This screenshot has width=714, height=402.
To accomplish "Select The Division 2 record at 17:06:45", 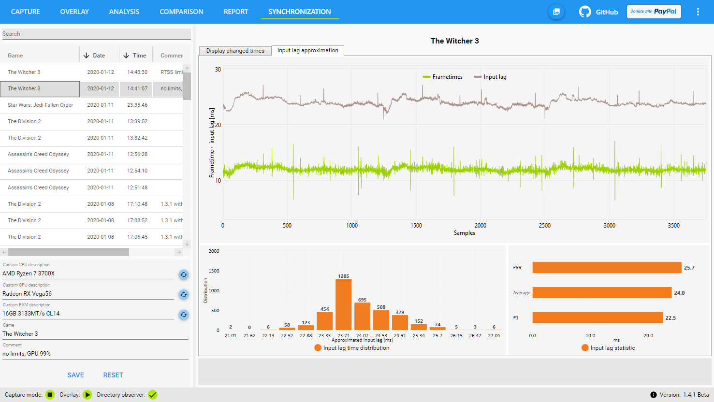I will point(91,237).
